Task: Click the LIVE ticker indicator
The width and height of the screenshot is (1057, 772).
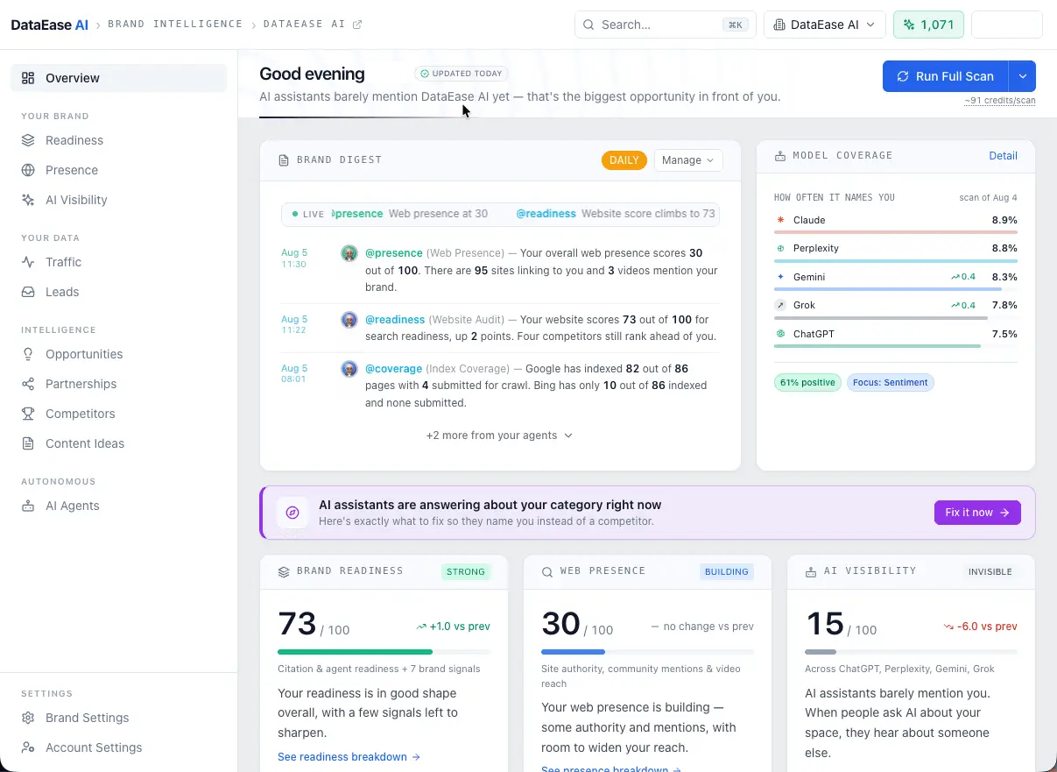Action: coord(308,214)
